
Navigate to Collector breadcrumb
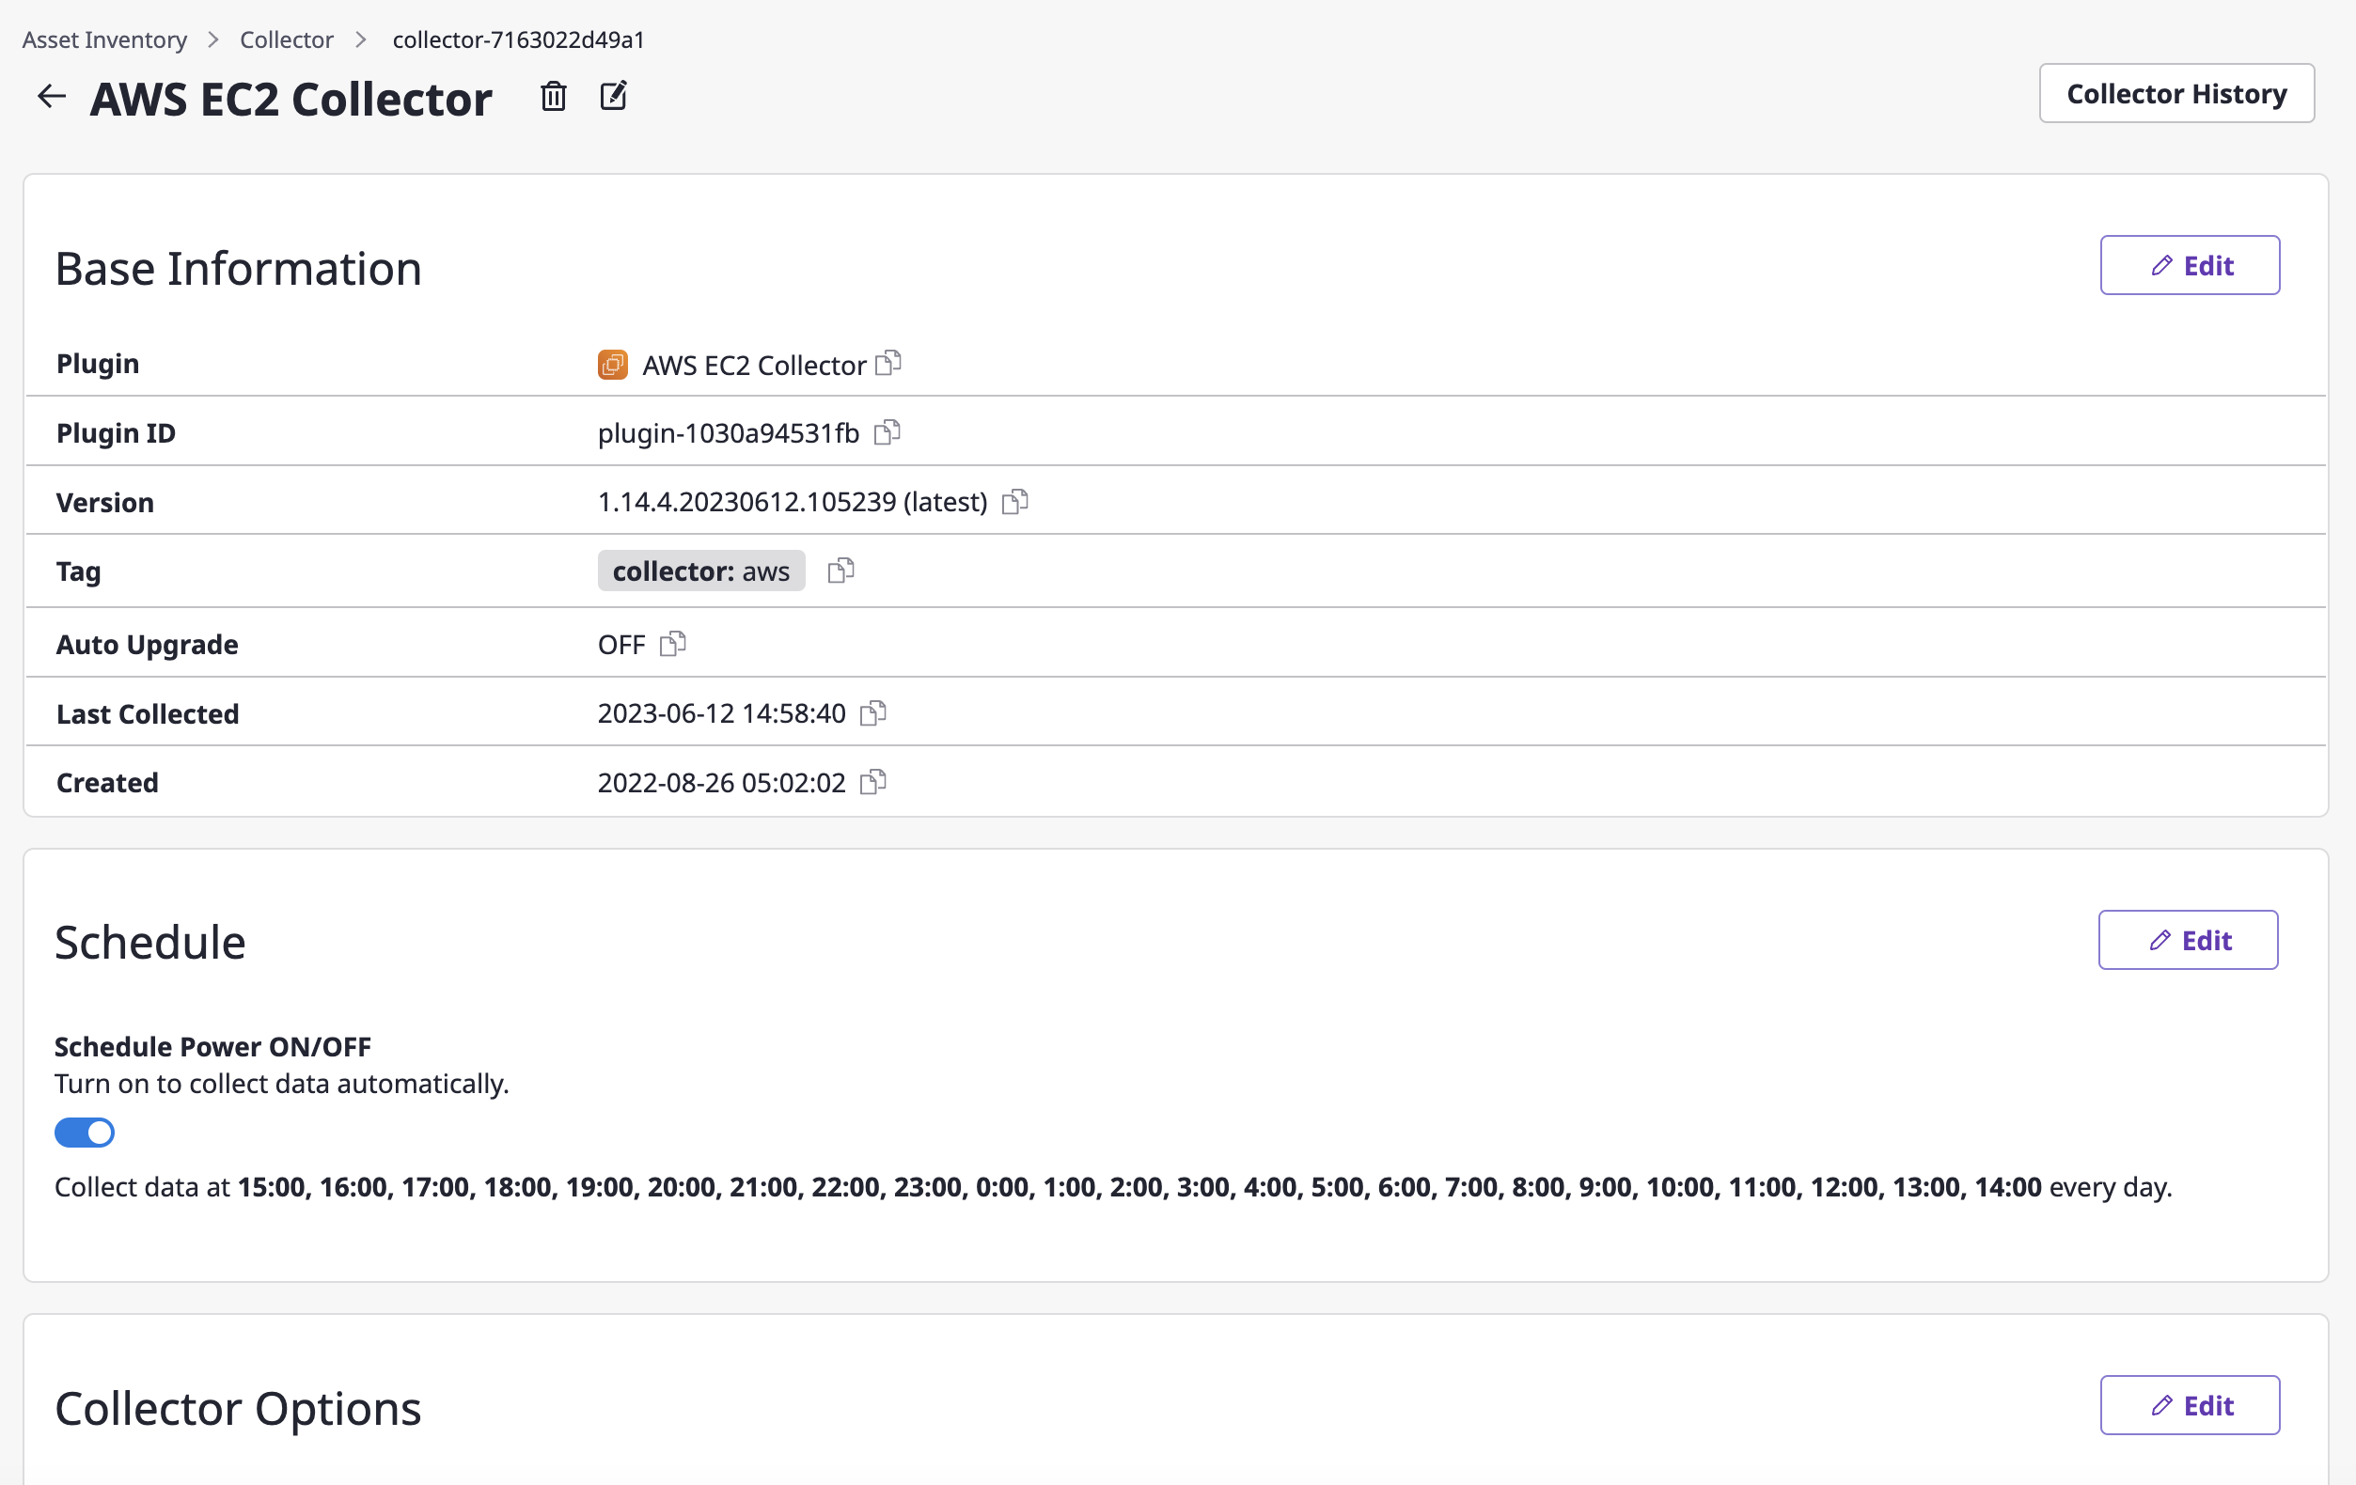pyautogui.click(x=286, y=39)
